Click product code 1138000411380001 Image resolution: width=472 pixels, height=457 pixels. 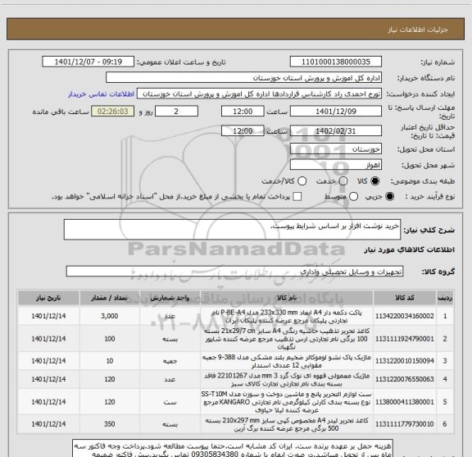point(405,402)
